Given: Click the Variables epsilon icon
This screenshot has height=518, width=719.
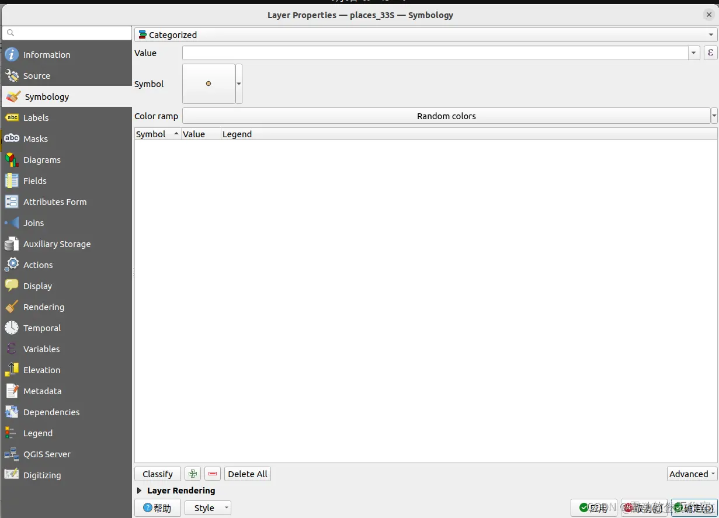Looking at the screenshot, I should tap(12, 349).
